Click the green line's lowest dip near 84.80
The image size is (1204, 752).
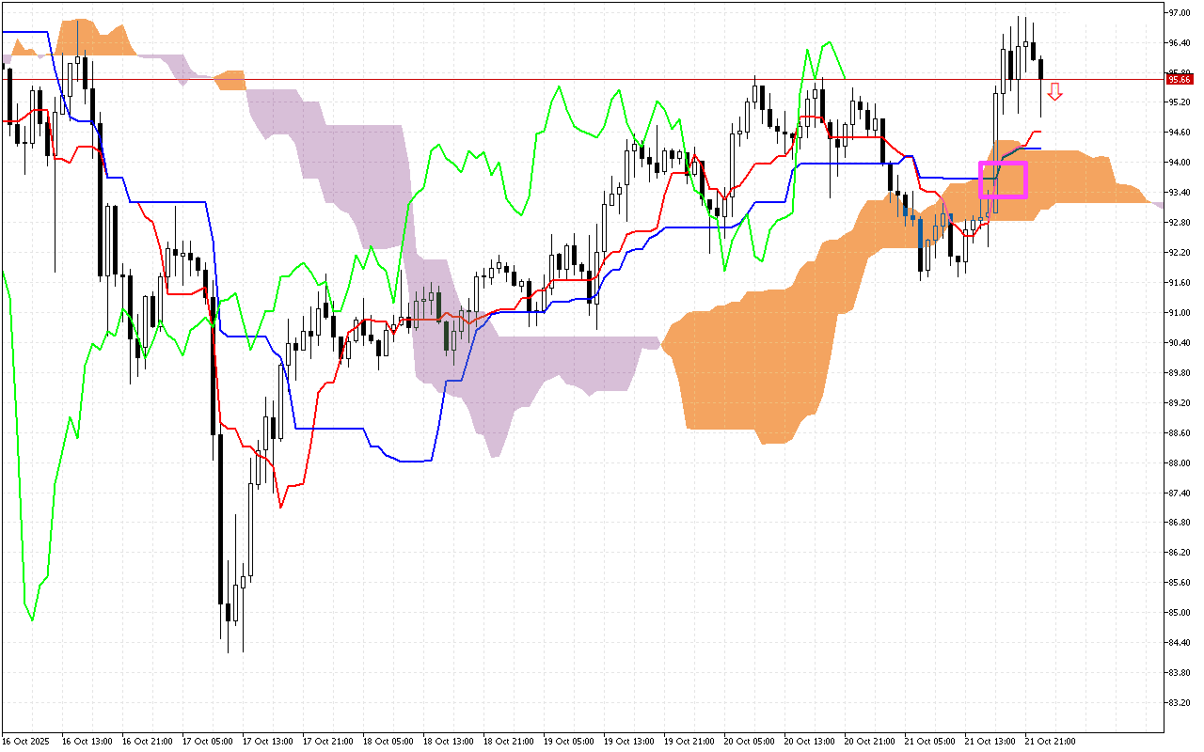click(x=32, y=619)
